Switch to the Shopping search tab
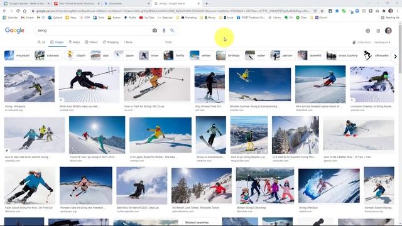Screen dimensions: 402x226 point(111,42)
